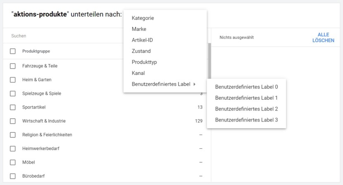
Task: Pick Marke in the dropdown menu
Action: point(165,29)
